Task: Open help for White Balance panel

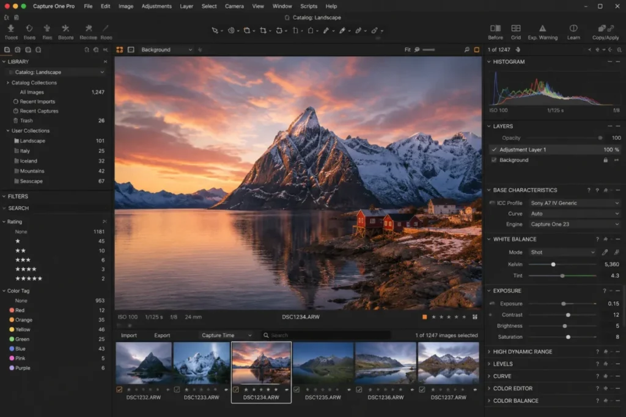Action: [x=597, y=239]
